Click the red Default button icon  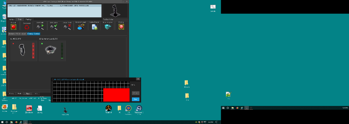tap(14, 27)
